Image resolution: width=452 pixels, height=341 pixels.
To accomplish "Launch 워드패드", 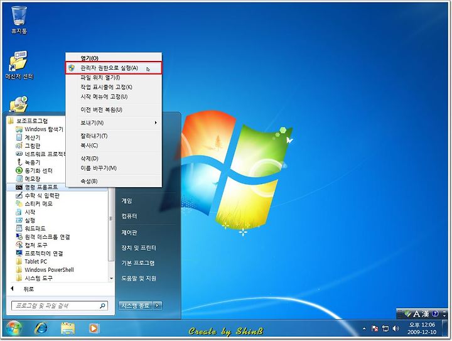I will point(31,229).
